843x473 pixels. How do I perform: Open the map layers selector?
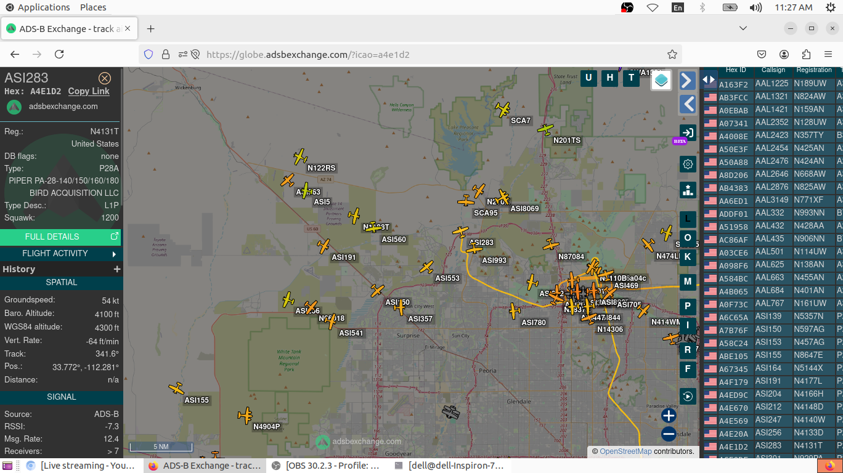pyautogui.click(x=661, y=80)
